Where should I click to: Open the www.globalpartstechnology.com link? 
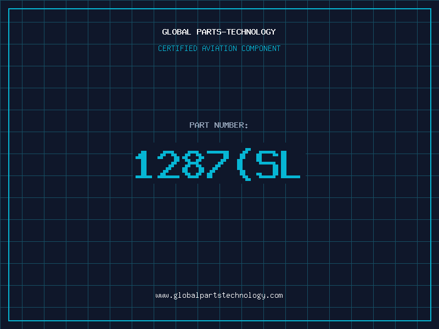(219, 296)
